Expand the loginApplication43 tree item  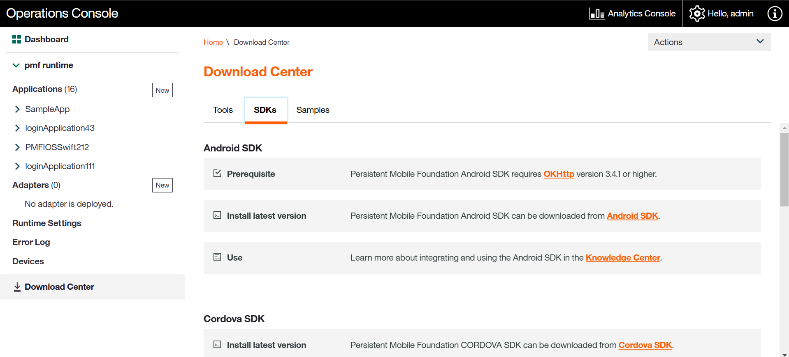(x=17, y=128)
